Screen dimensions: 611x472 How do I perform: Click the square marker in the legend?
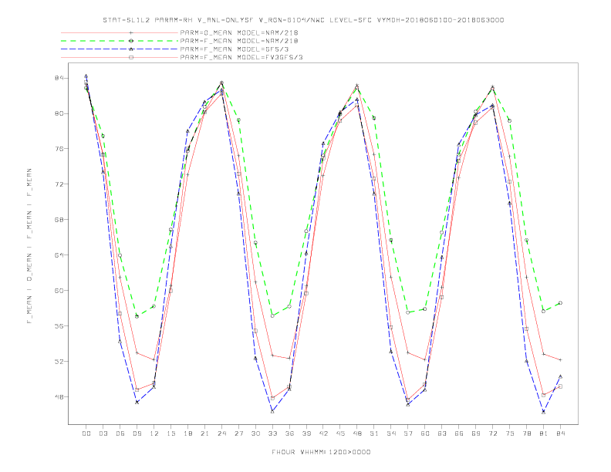(x=131, y=57)
